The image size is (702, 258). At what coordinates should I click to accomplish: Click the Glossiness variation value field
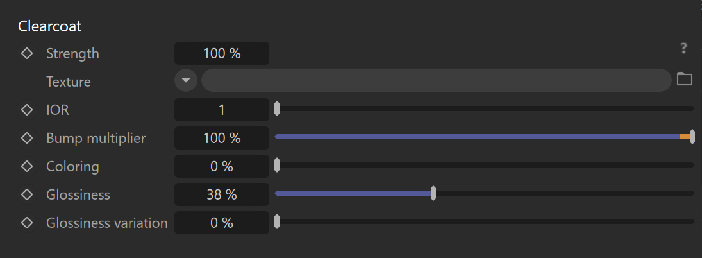click(x=222, y=223)
